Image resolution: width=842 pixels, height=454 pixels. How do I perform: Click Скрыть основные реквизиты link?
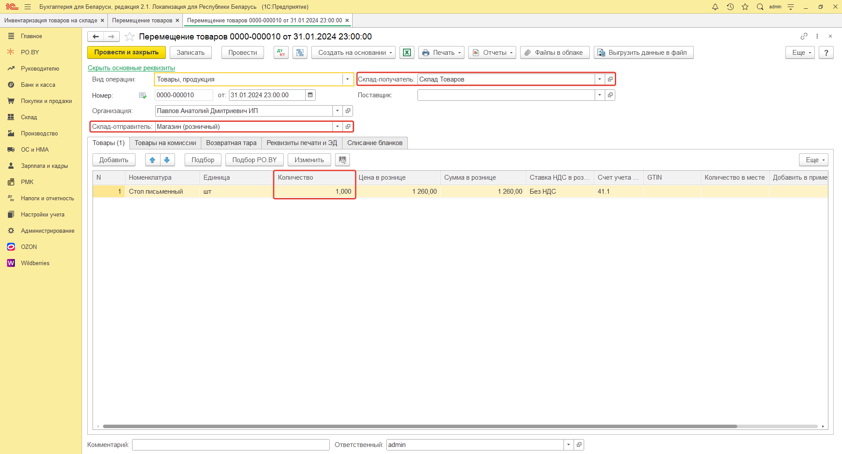click(x=131, y=68)
